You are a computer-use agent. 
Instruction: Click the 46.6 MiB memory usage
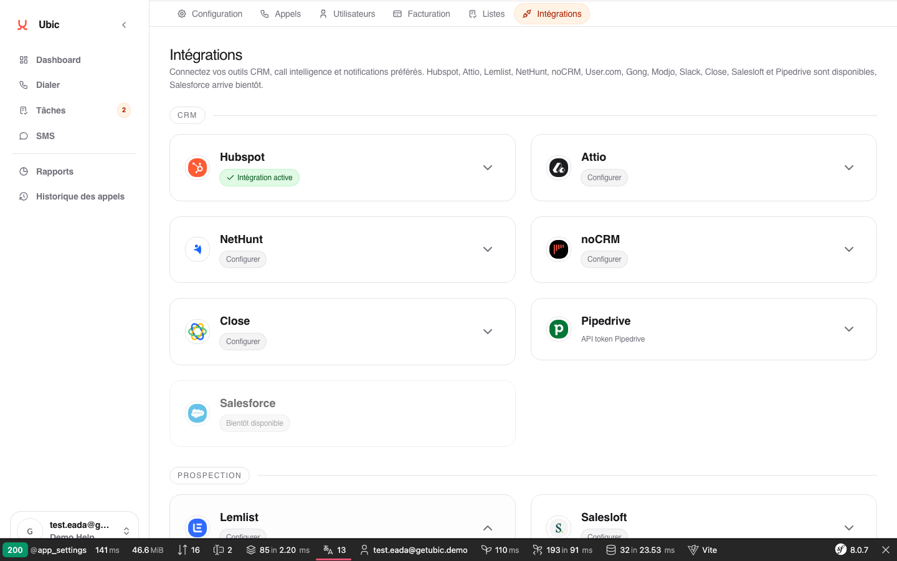(148, 550)
